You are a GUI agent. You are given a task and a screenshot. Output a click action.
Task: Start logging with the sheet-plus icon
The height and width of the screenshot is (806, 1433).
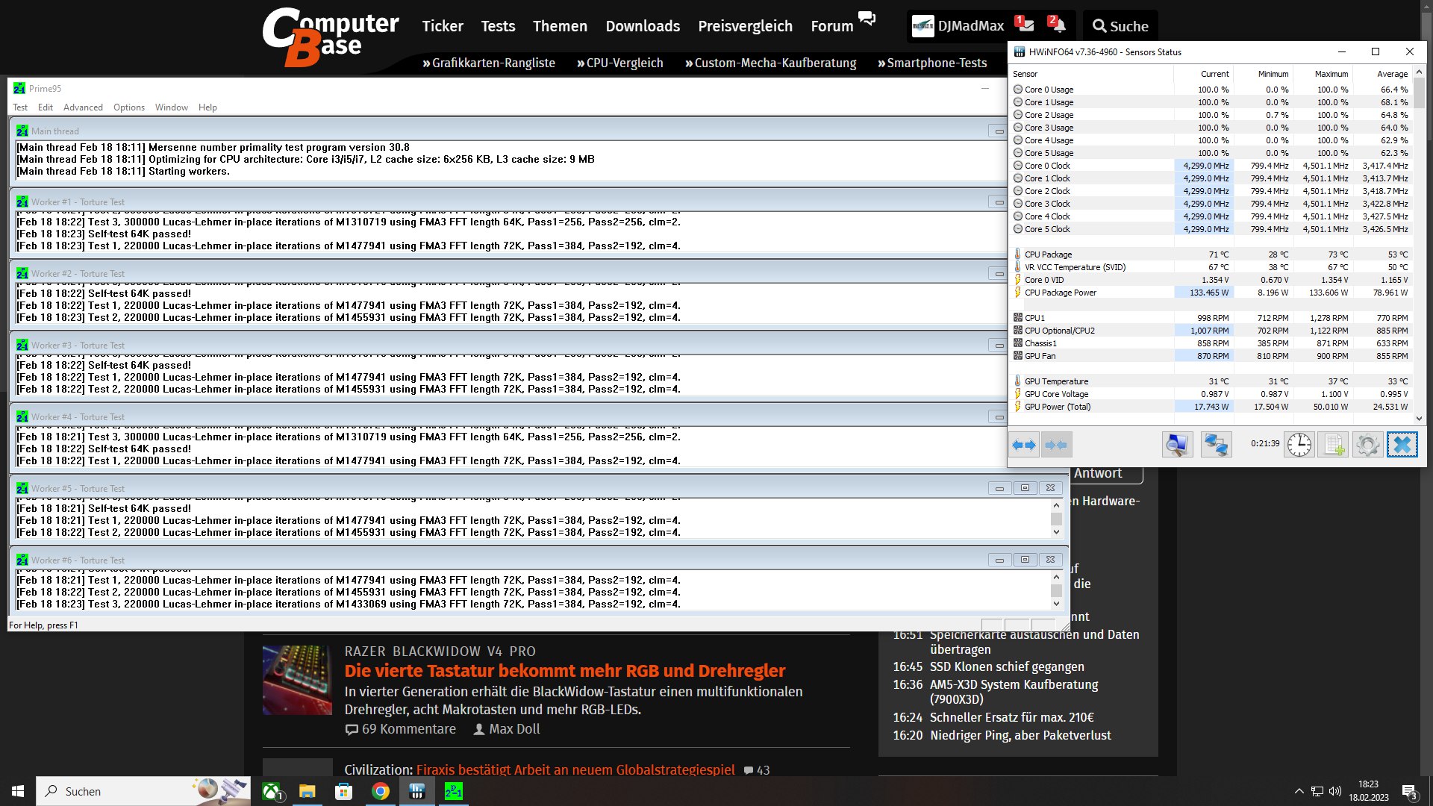coord(1333,446)
